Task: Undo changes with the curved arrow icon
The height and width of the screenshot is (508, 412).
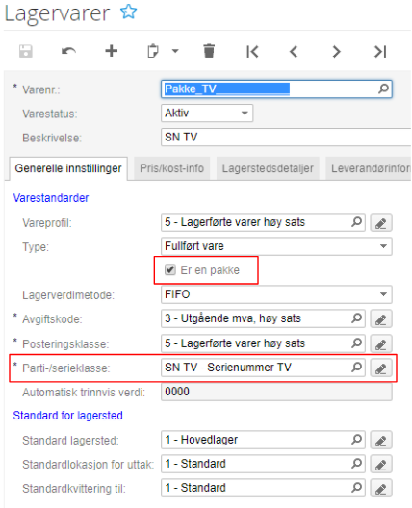Action: click(x=68, y=52)
